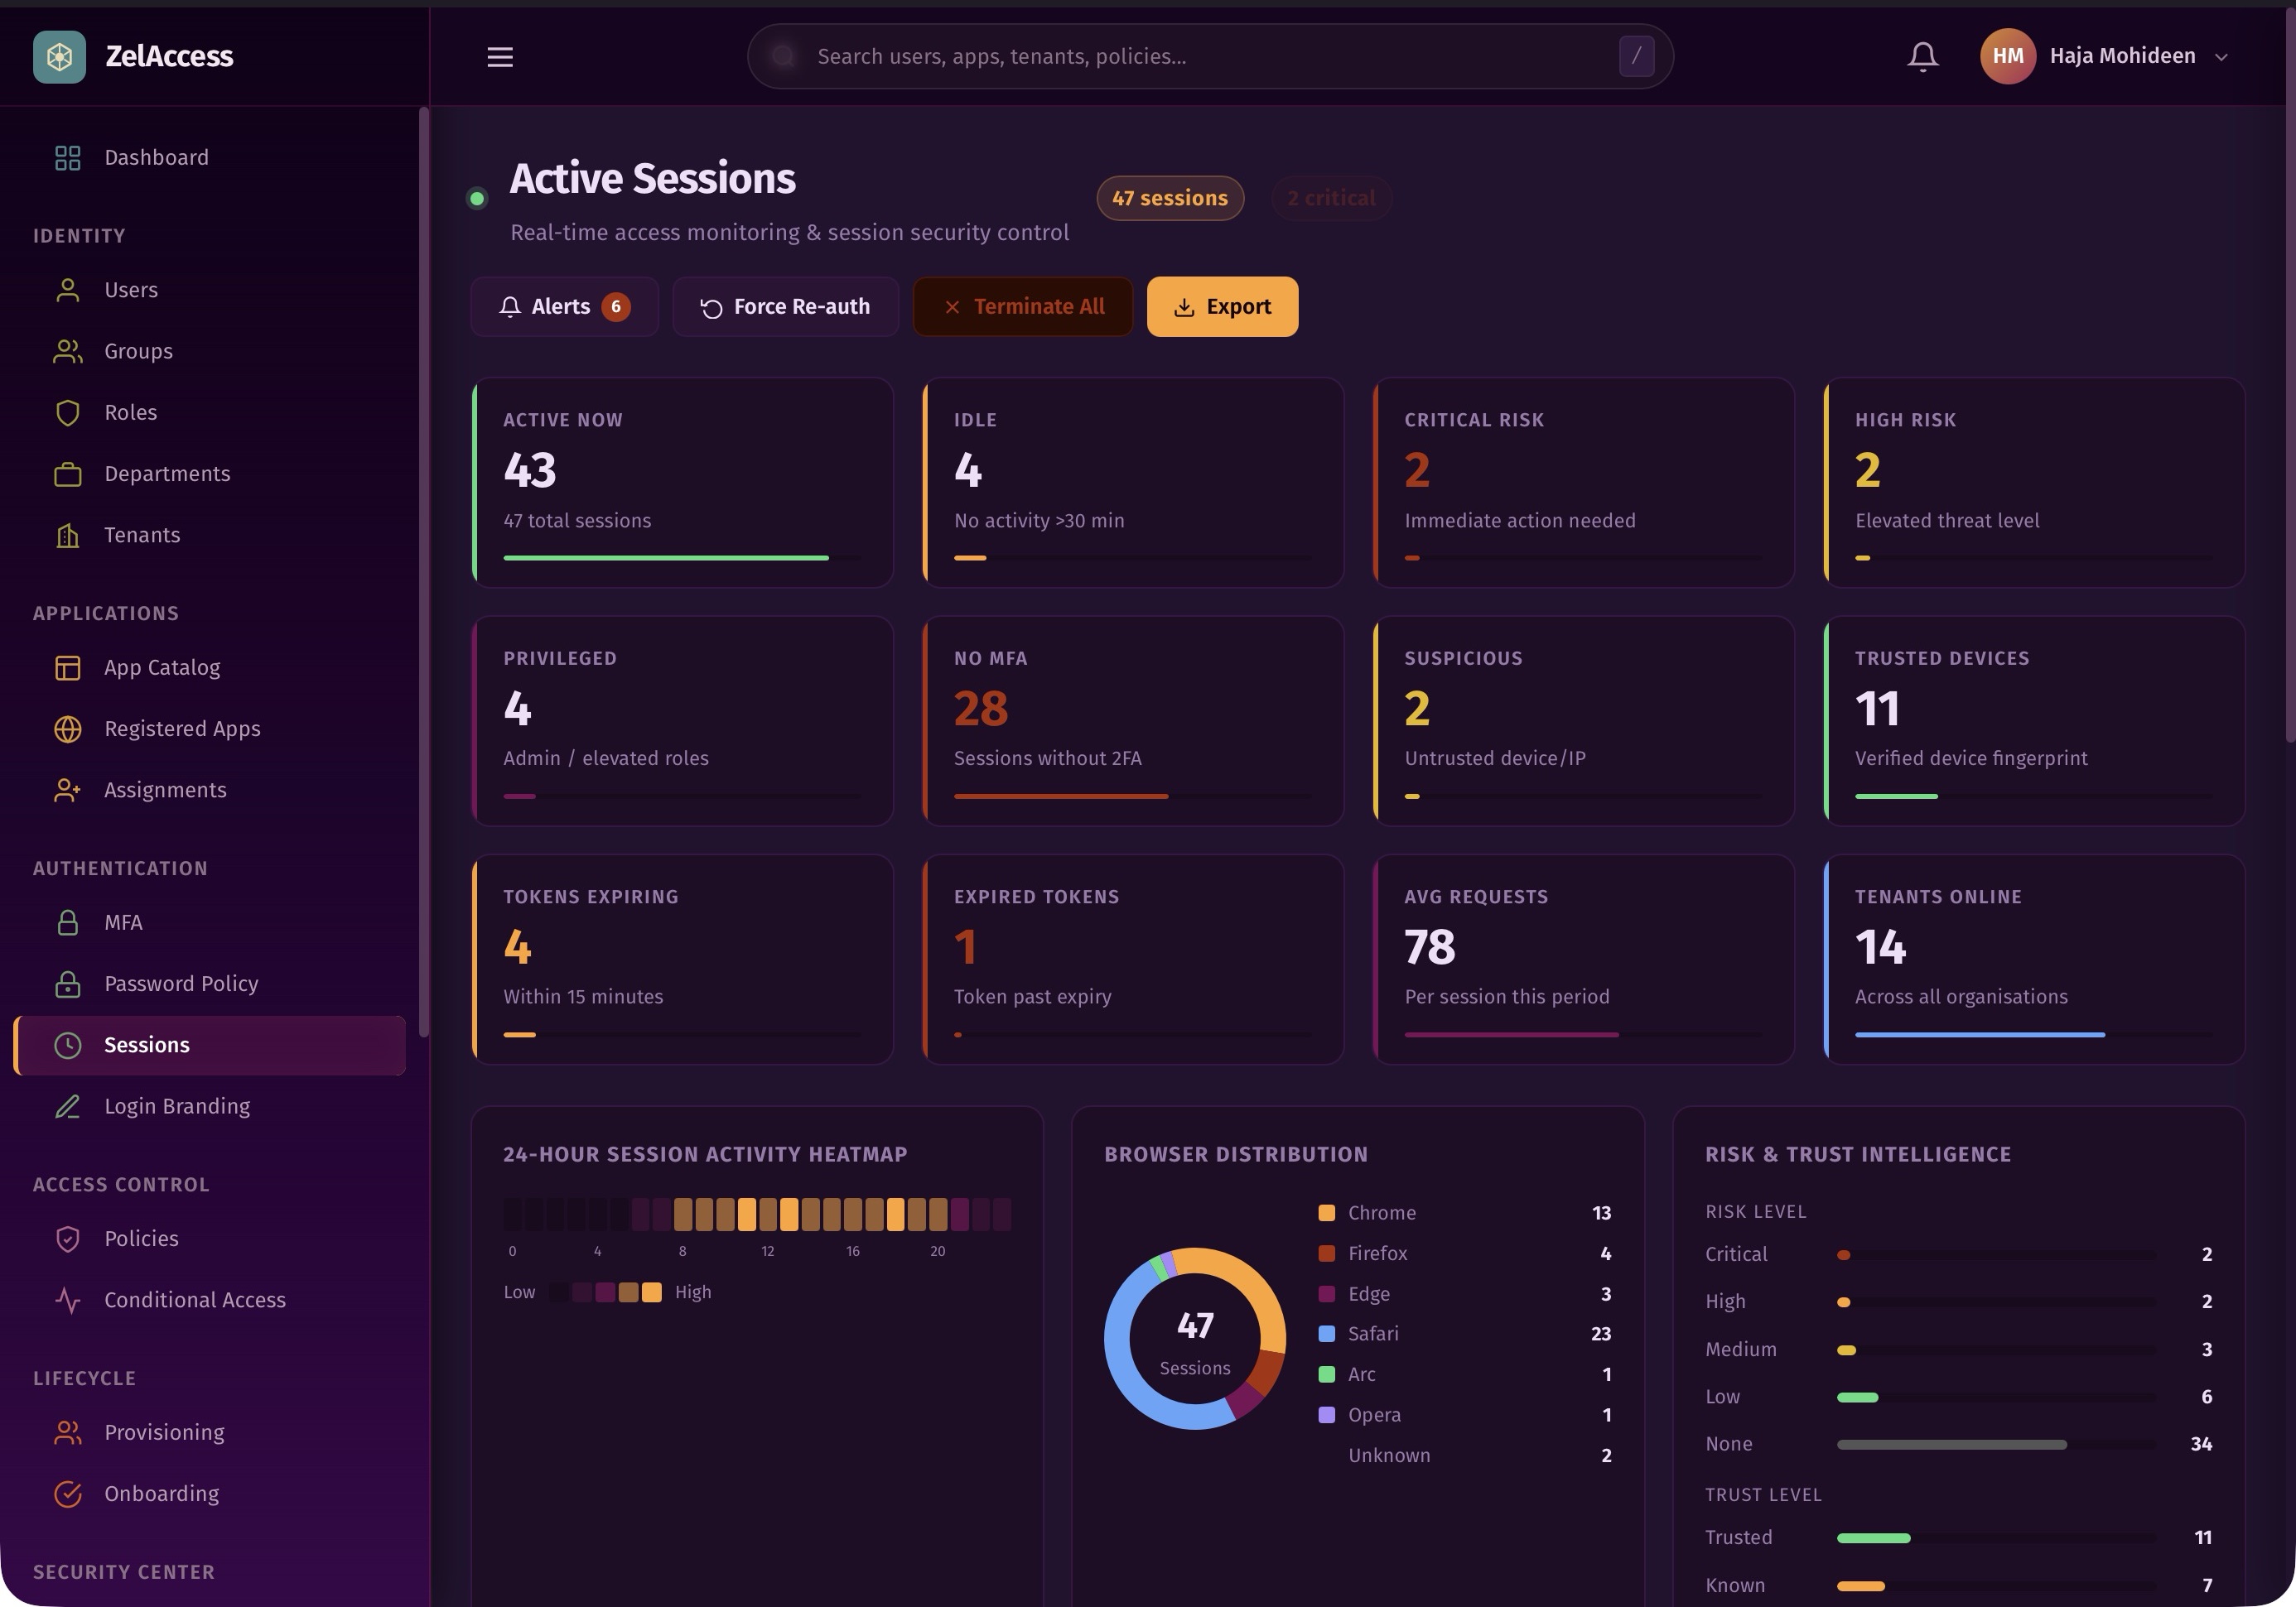Toggle the Safari legend swatch
This screenshot has height=1607, width=2296.
pyautogui.click(x=1327, y=1333)
